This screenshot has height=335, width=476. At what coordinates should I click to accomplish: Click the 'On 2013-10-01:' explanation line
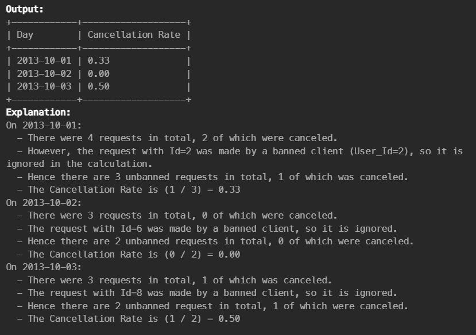pyautogui.click(x=44, y=125)
